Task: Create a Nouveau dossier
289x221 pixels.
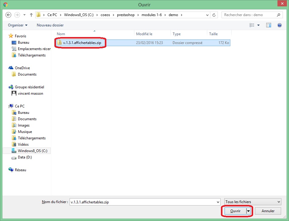Action: pyautogui.click(x=50, y=25)
